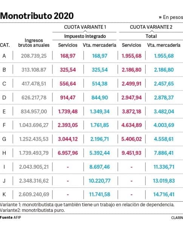Screen dimensions: 183x227
Task: Click the Monotributo 2020 title
Action: click(x=37, y=16)
